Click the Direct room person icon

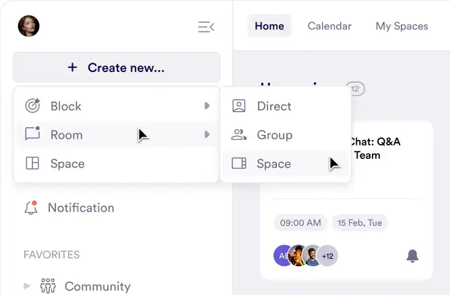239,106
